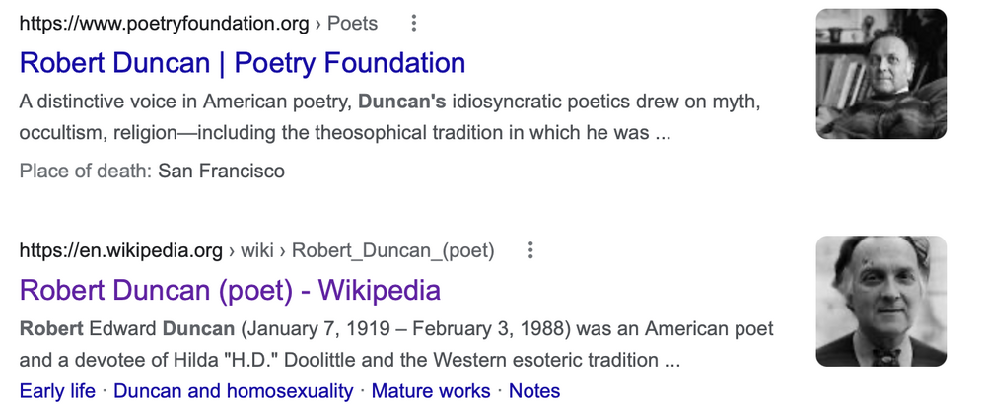This screenshot has height=412, width=986.
Task: Open three-dot options for Wikipedia result
Action: [x=530, y=250]
